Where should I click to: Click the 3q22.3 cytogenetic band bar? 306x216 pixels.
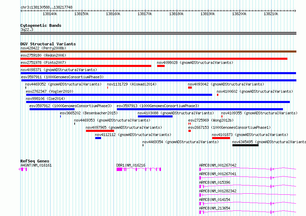(x=158, y=33)
